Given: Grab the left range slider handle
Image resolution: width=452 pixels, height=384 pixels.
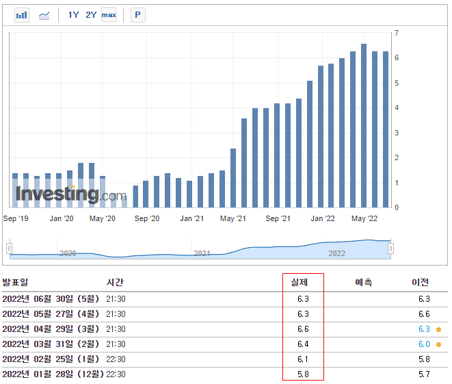Looking at the screenshot, I should tap(9, 248).
